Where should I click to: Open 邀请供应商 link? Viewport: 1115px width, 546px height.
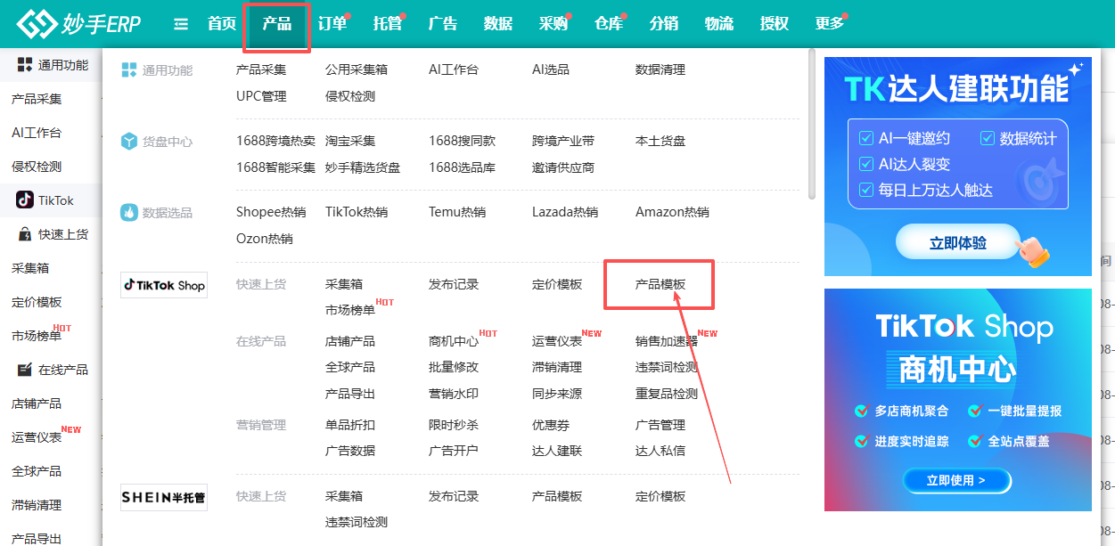[563, 167]
